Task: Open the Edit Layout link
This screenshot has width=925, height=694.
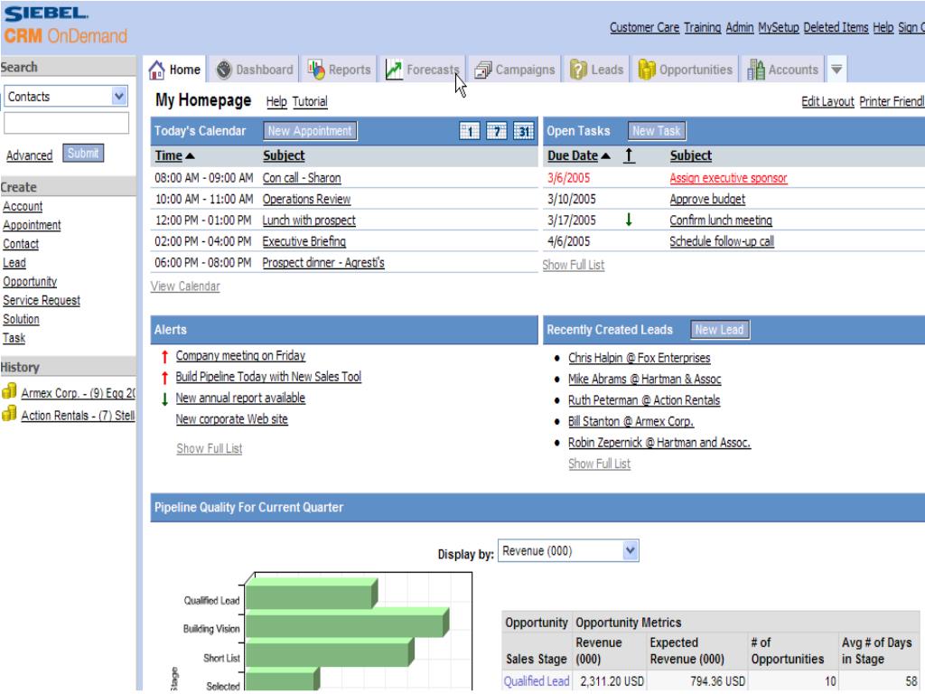Action: point(827,101)
